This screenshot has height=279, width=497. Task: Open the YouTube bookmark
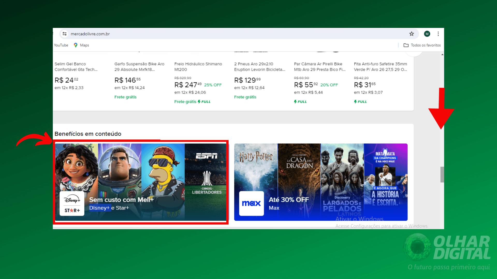61,45
